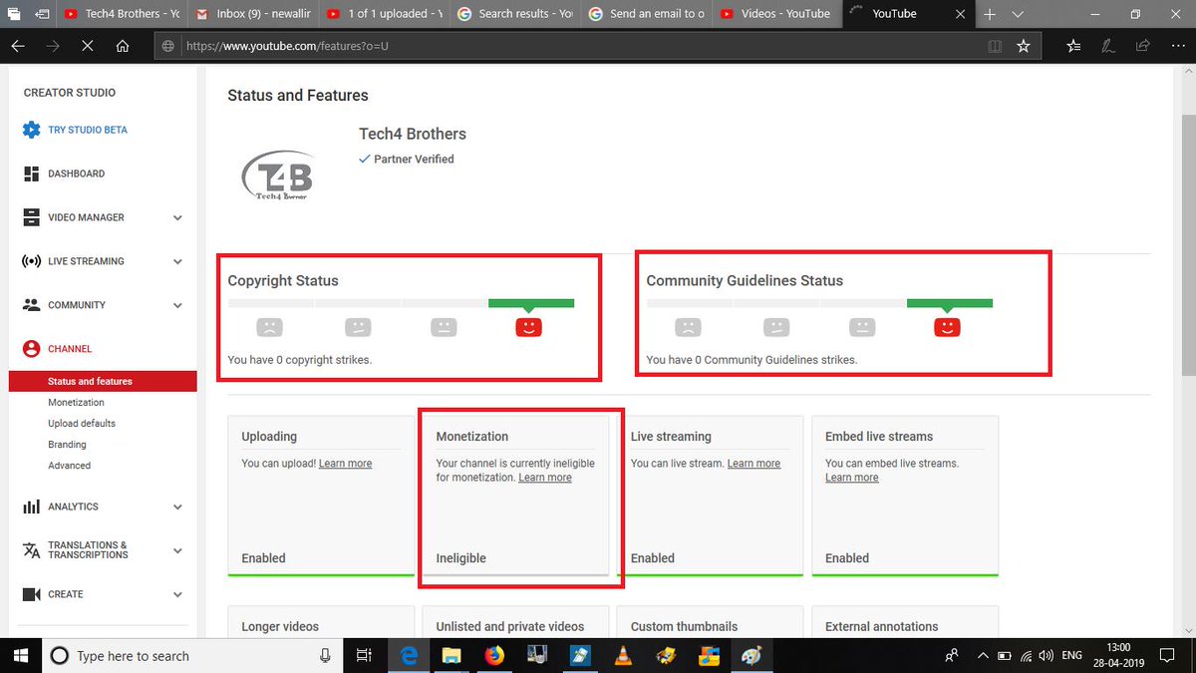The image size is (1196, 673).
Task: Expand the Live Streaming section
Action: pyautogui.click(x=177, y=261)
